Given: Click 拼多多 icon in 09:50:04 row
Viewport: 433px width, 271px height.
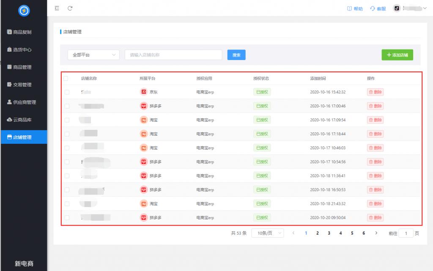Looking at the screenshot, I should click(x=144, y=218).
